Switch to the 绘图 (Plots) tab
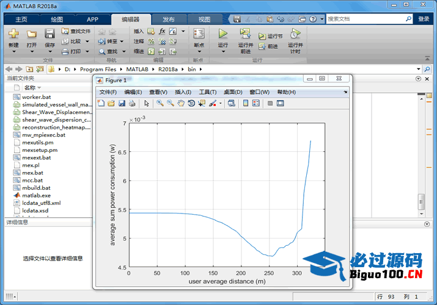This screenshot has height=305, width=437. [56, 19]
